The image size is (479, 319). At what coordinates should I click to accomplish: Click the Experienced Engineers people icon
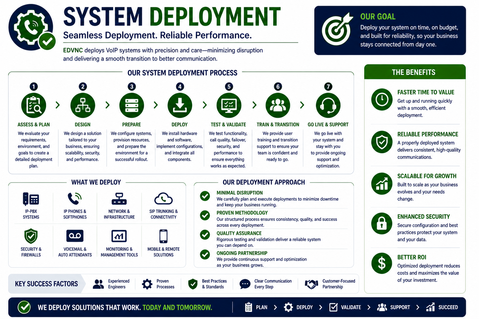click(98, 284)
